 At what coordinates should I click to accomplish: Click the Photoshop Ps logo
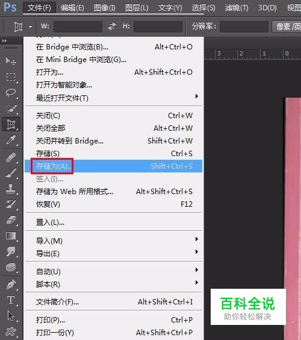point(10,7)
